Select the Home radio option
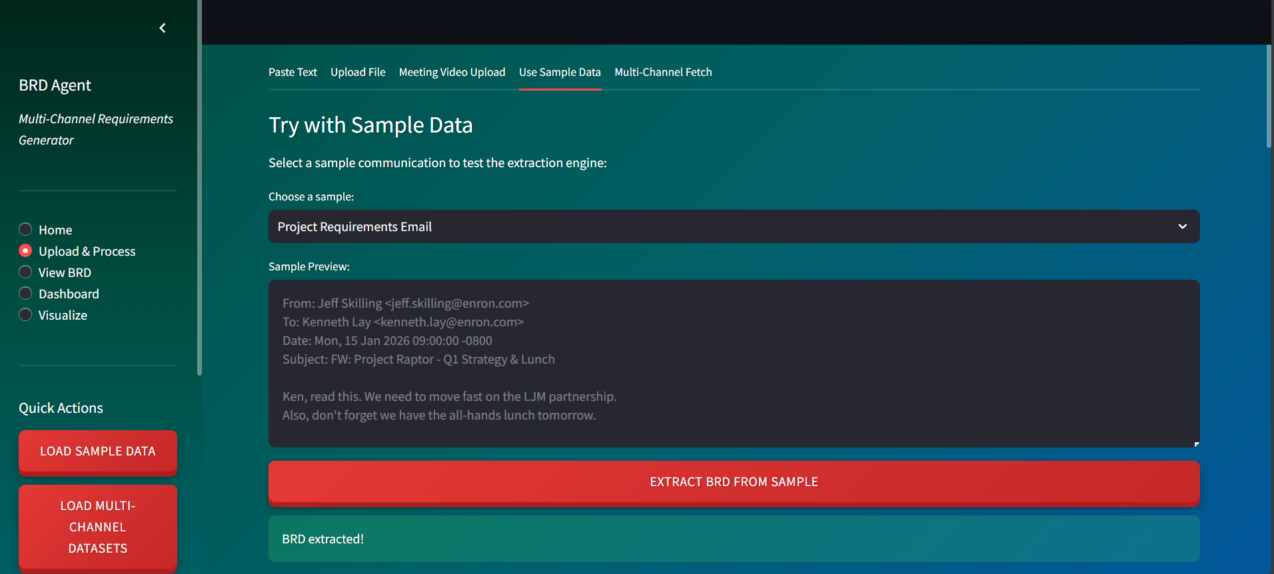The height and width of the screenshot is (574, 1274). [x=25, y=230]
